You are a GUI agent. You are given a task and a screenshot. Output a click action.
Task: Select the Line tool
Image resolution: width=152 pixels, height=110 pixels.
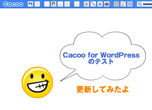tap(93, 4)
